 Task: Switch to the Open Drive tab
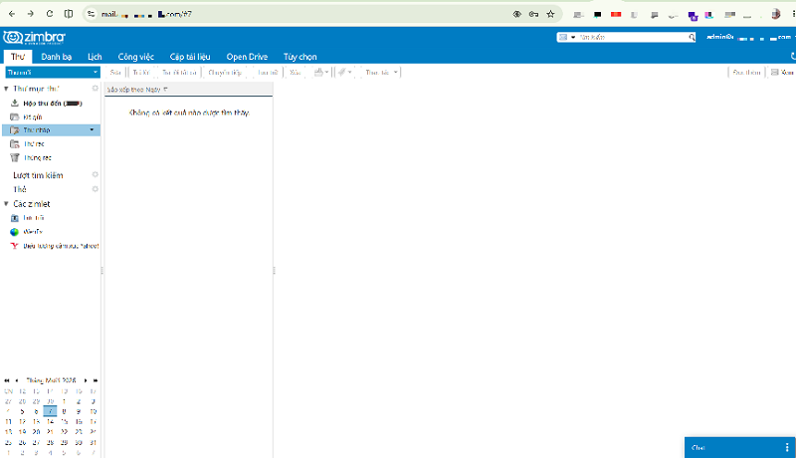click(247, 57)
